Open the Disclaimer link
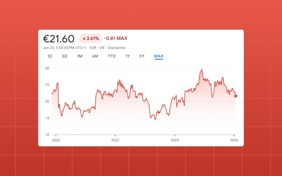Image resolution: width=282 pixels, height=176 pixels. [x=117, y=48]
